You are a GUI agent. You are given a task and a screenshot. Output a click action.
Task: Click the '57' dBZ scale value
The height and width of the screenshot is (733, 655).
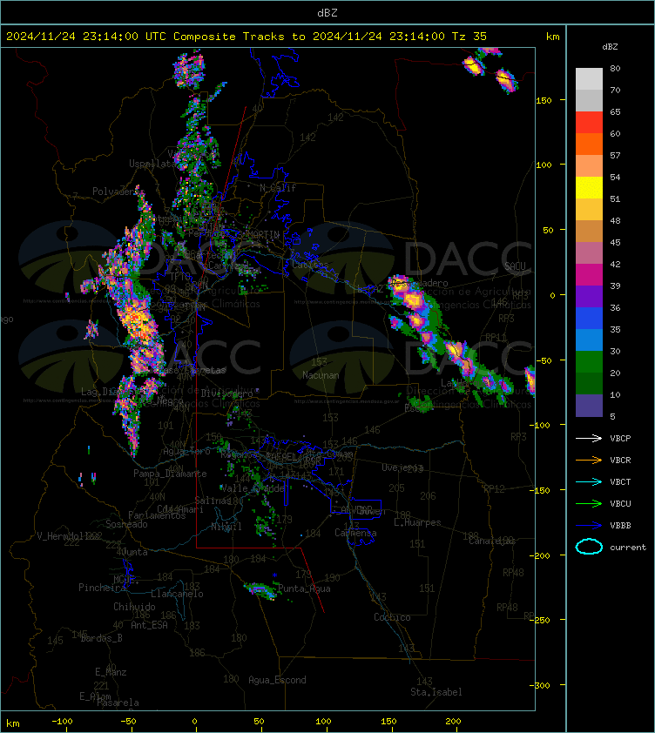point(615,155)
